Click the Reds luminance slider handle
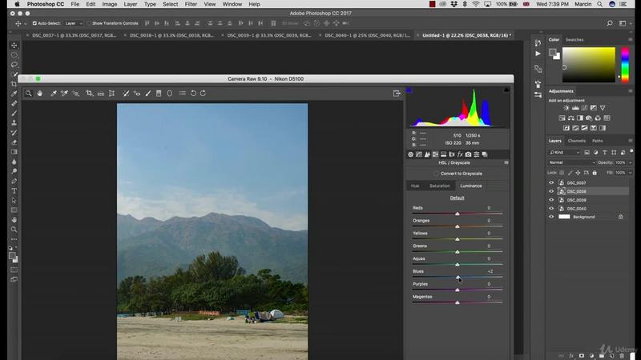641x360 pixels. 458,214
